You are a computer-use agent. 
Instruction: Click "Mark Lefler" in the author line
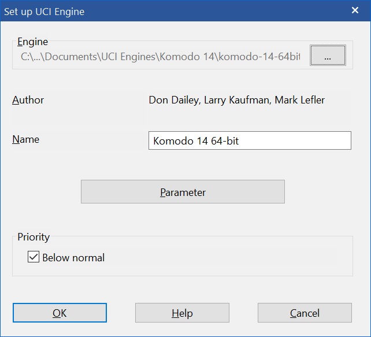point(299,100)
